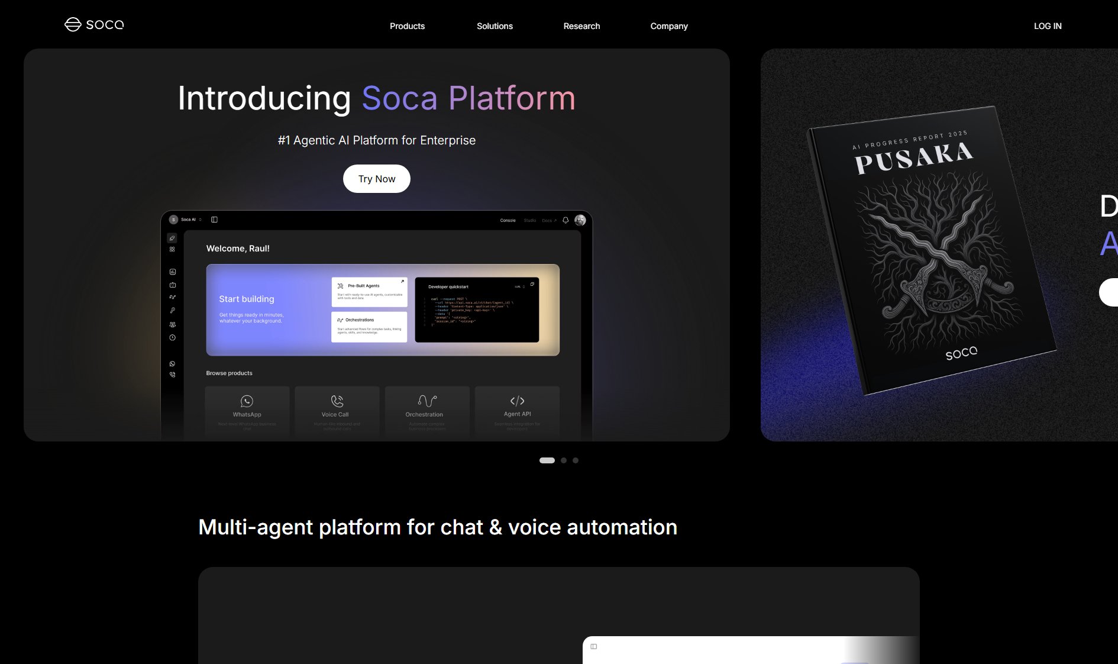Select the active first carousel pill indicator
The height and width of the screenshot is (664, 1118).
point(547,460)
